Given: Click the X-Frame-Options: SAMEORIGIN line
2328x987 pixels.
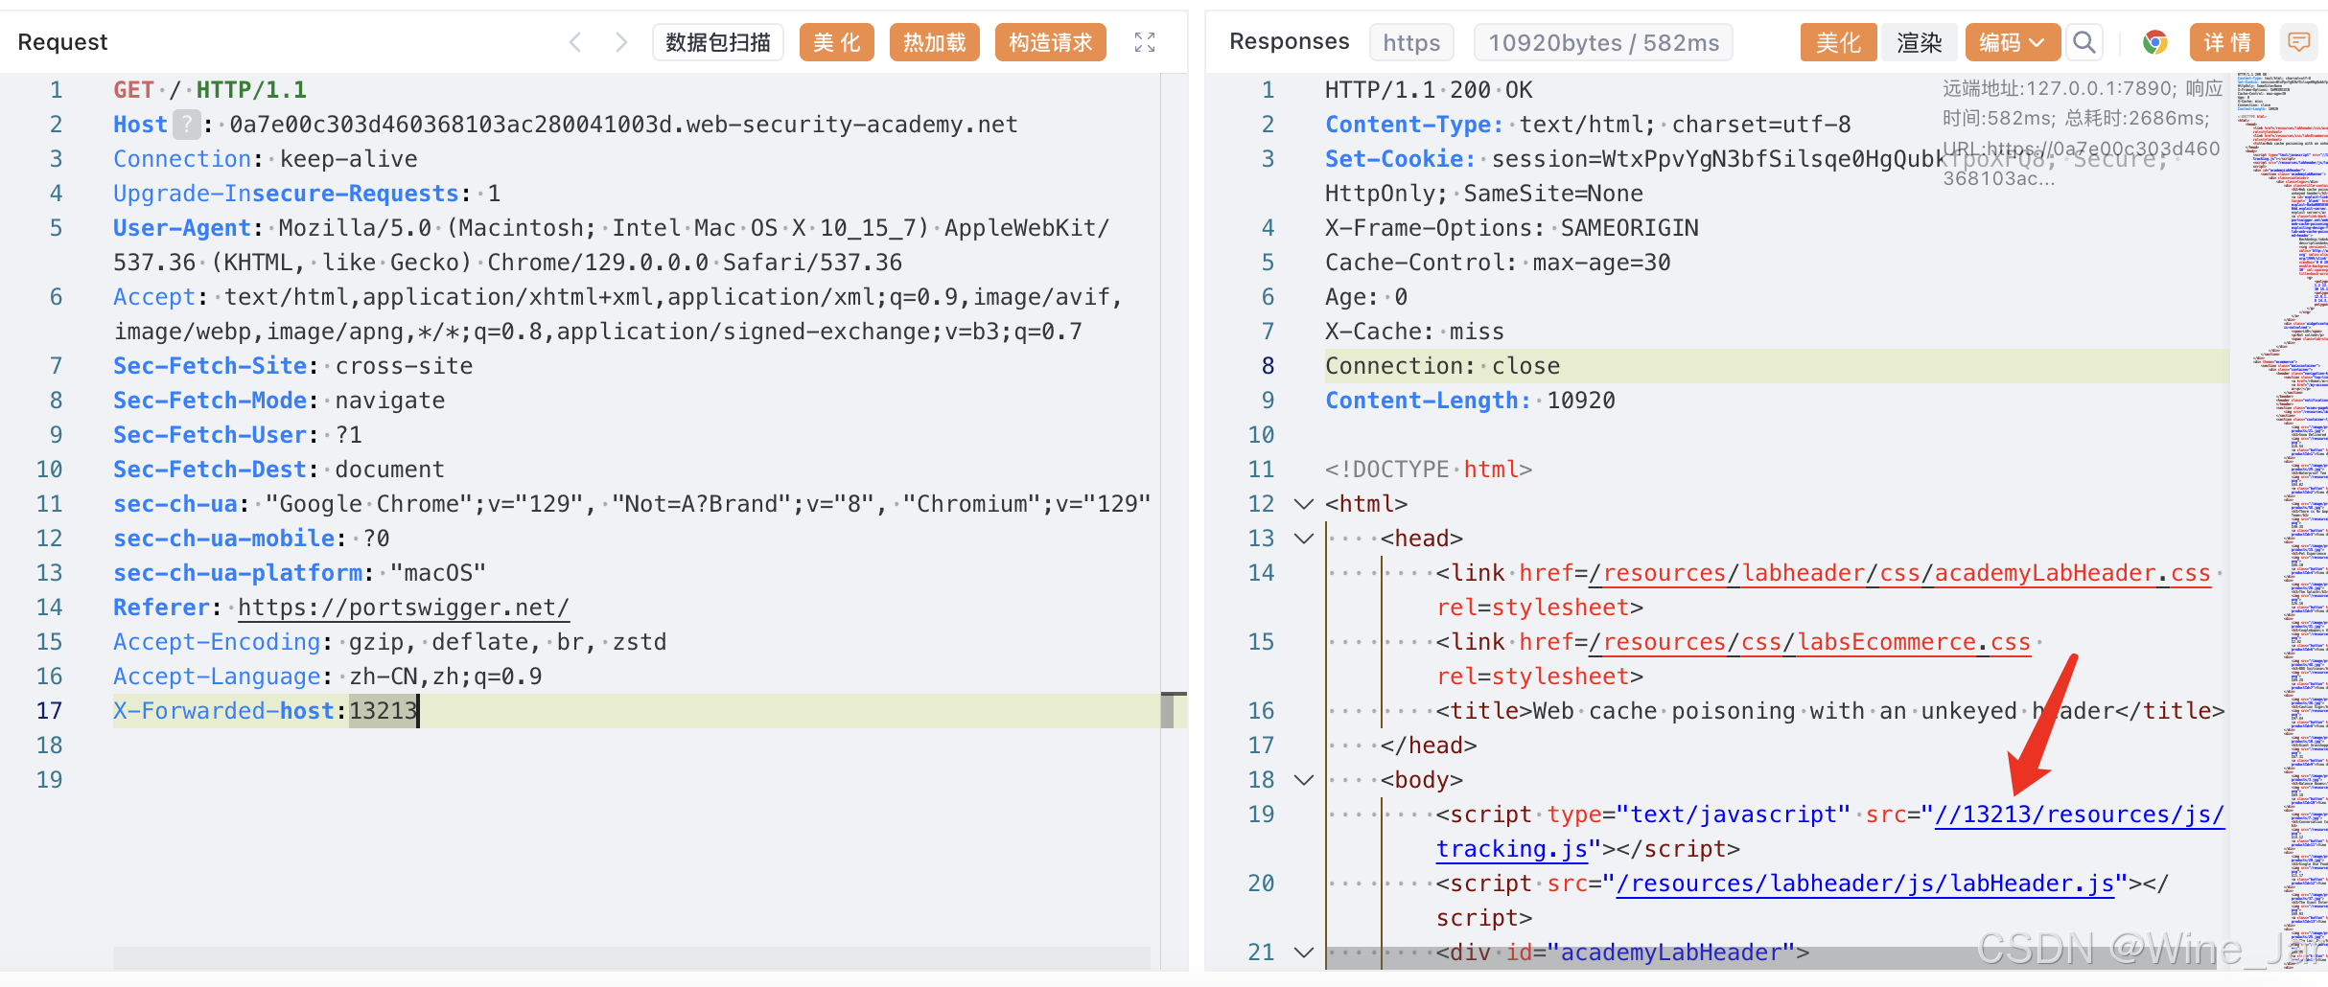Looking at the screenshot, I should pyautogui.click(x=1512, y=228).
